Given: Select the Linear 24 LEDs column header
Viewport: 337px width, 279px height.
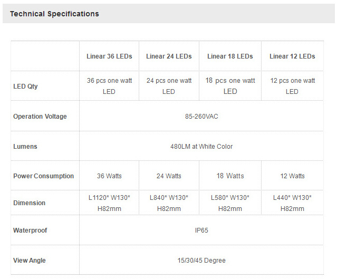Looking at the screenshot, I should point(169,56).
